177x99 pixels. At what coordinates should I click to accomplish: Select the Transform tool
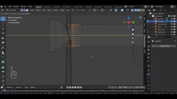(x=3, y=42)
